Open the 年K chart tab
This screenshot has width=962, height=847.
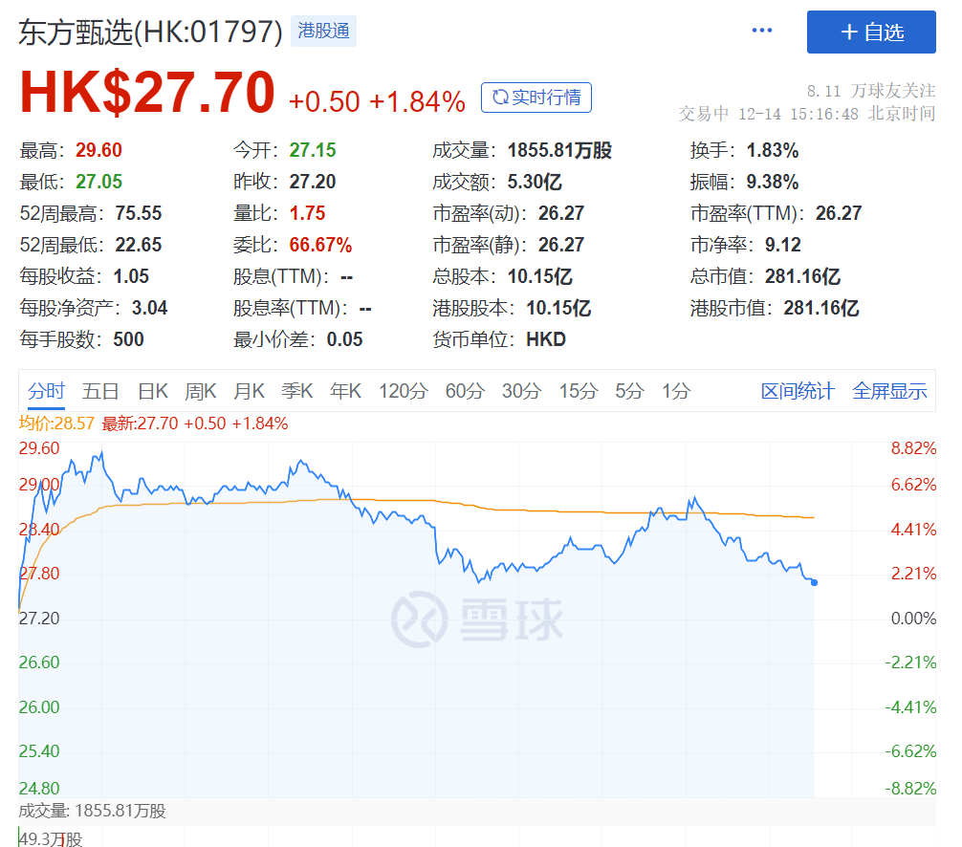click(345, 391)
